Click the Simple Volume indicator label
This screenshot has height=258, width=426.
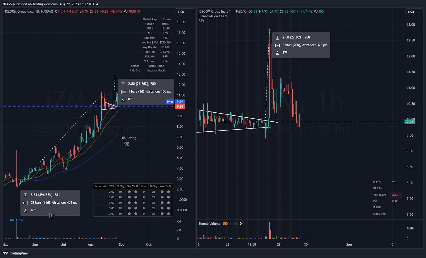point(209,224)
